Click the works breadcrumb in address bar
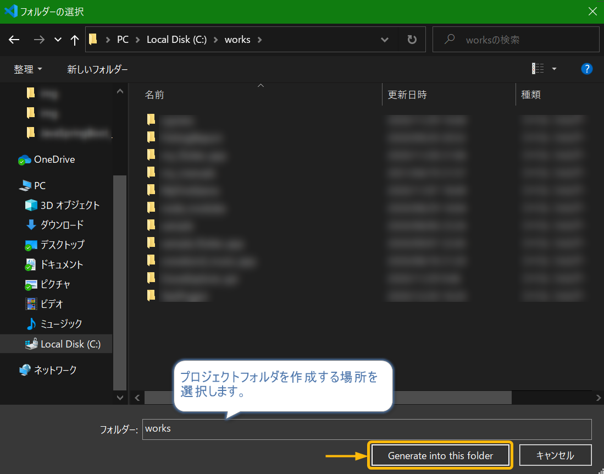This screenshot has width=604, height=474. [x=237, y=40]
